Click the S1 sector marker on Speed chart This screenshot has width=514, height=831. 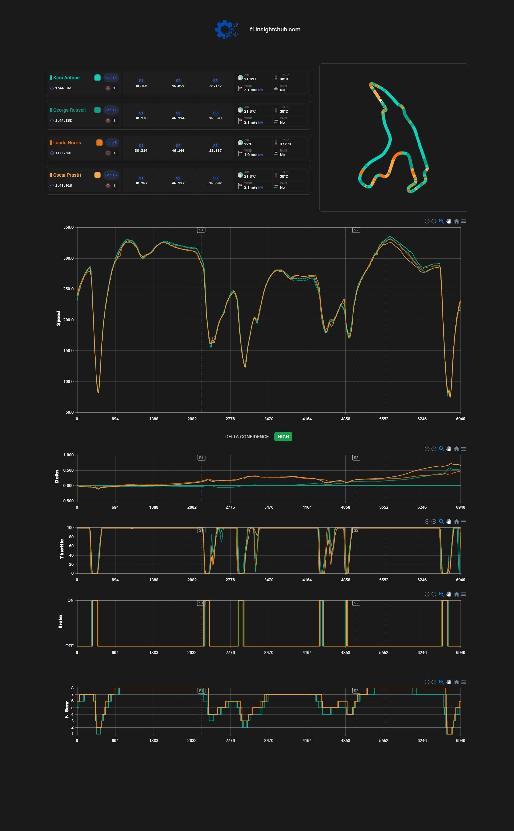point(201,230)
